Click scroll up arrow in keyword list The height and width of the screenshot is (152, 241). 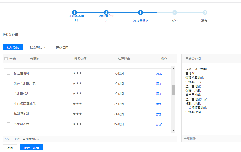(173, 68)
